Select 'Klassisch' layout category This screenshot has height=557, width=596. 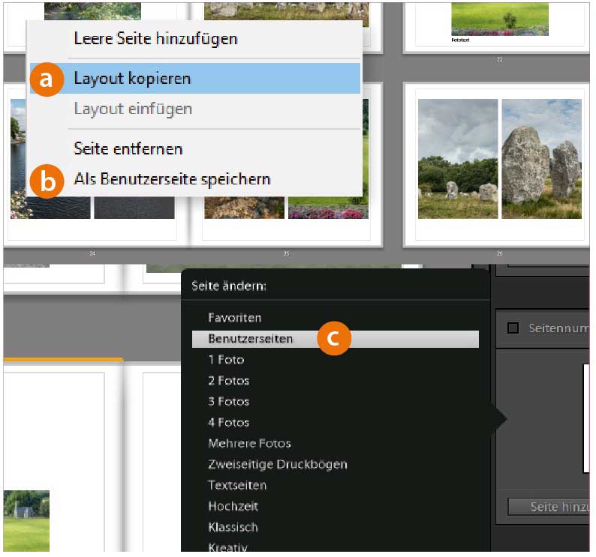(x=233, y=527)
